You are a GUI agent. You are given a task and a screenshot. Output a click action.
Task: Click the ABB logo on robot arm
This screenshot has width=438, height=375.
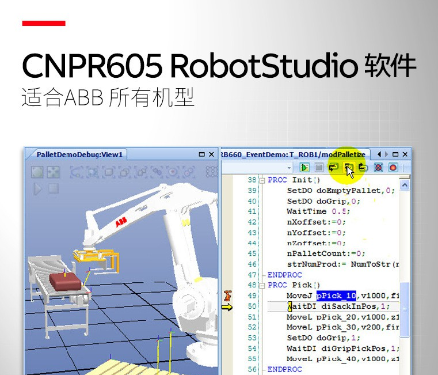(x=121, y=222)
